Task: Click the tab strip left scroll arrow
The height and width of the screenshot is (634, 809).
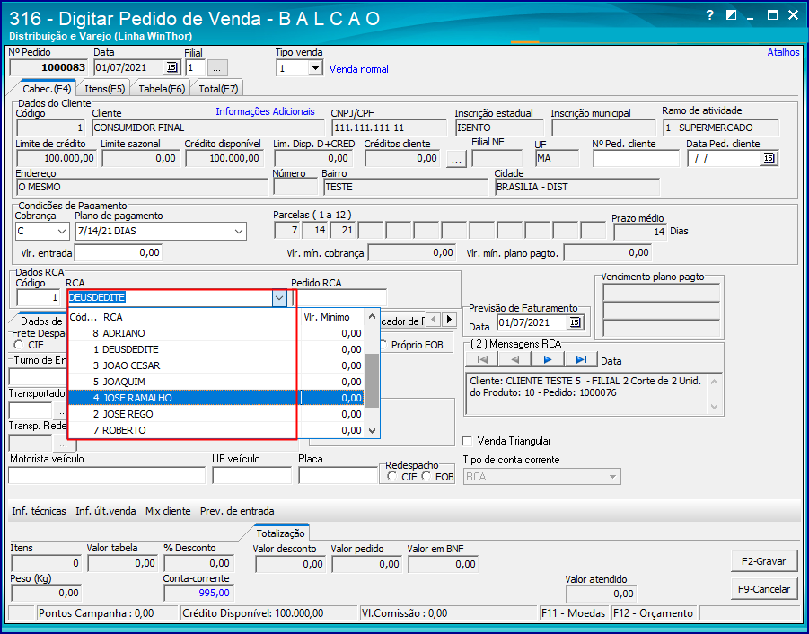Action: [x=434, y=320]
